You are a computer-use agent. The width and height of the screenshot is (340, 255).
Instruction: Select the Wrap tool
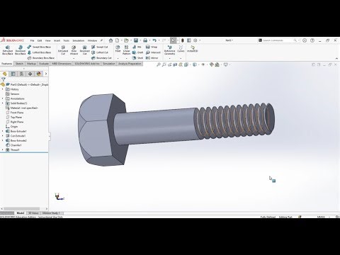[x=152, y=47]
